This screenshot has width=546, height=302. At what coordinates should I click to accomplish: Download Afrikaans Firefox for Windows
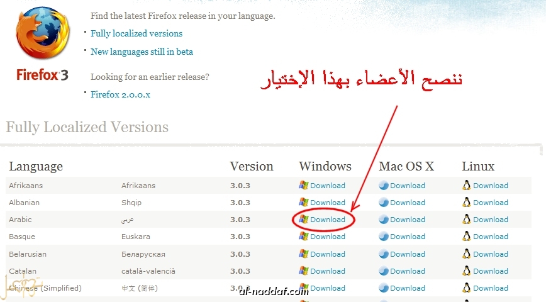[x=328, y=186]
